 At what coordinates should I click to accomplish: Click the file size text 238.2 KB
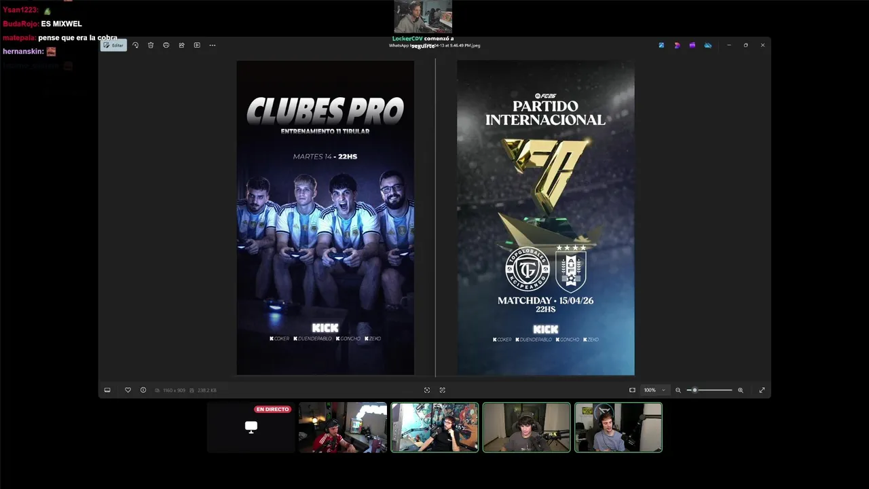pos(206,391)
